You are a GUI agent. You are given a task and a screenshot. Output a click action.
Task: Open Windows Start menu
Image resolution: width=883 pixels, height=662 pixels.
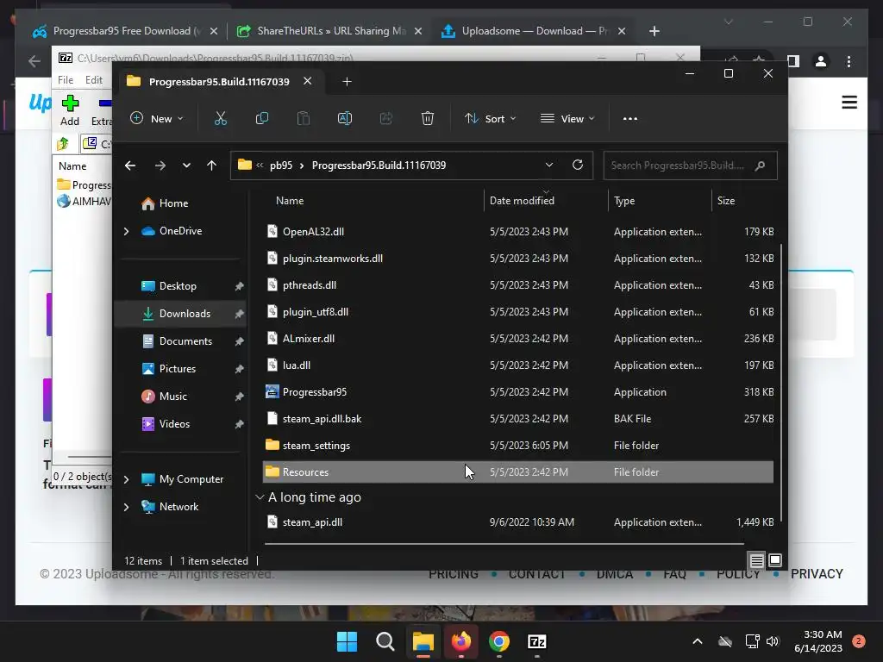pyautogui.click(x=347, y=641)
